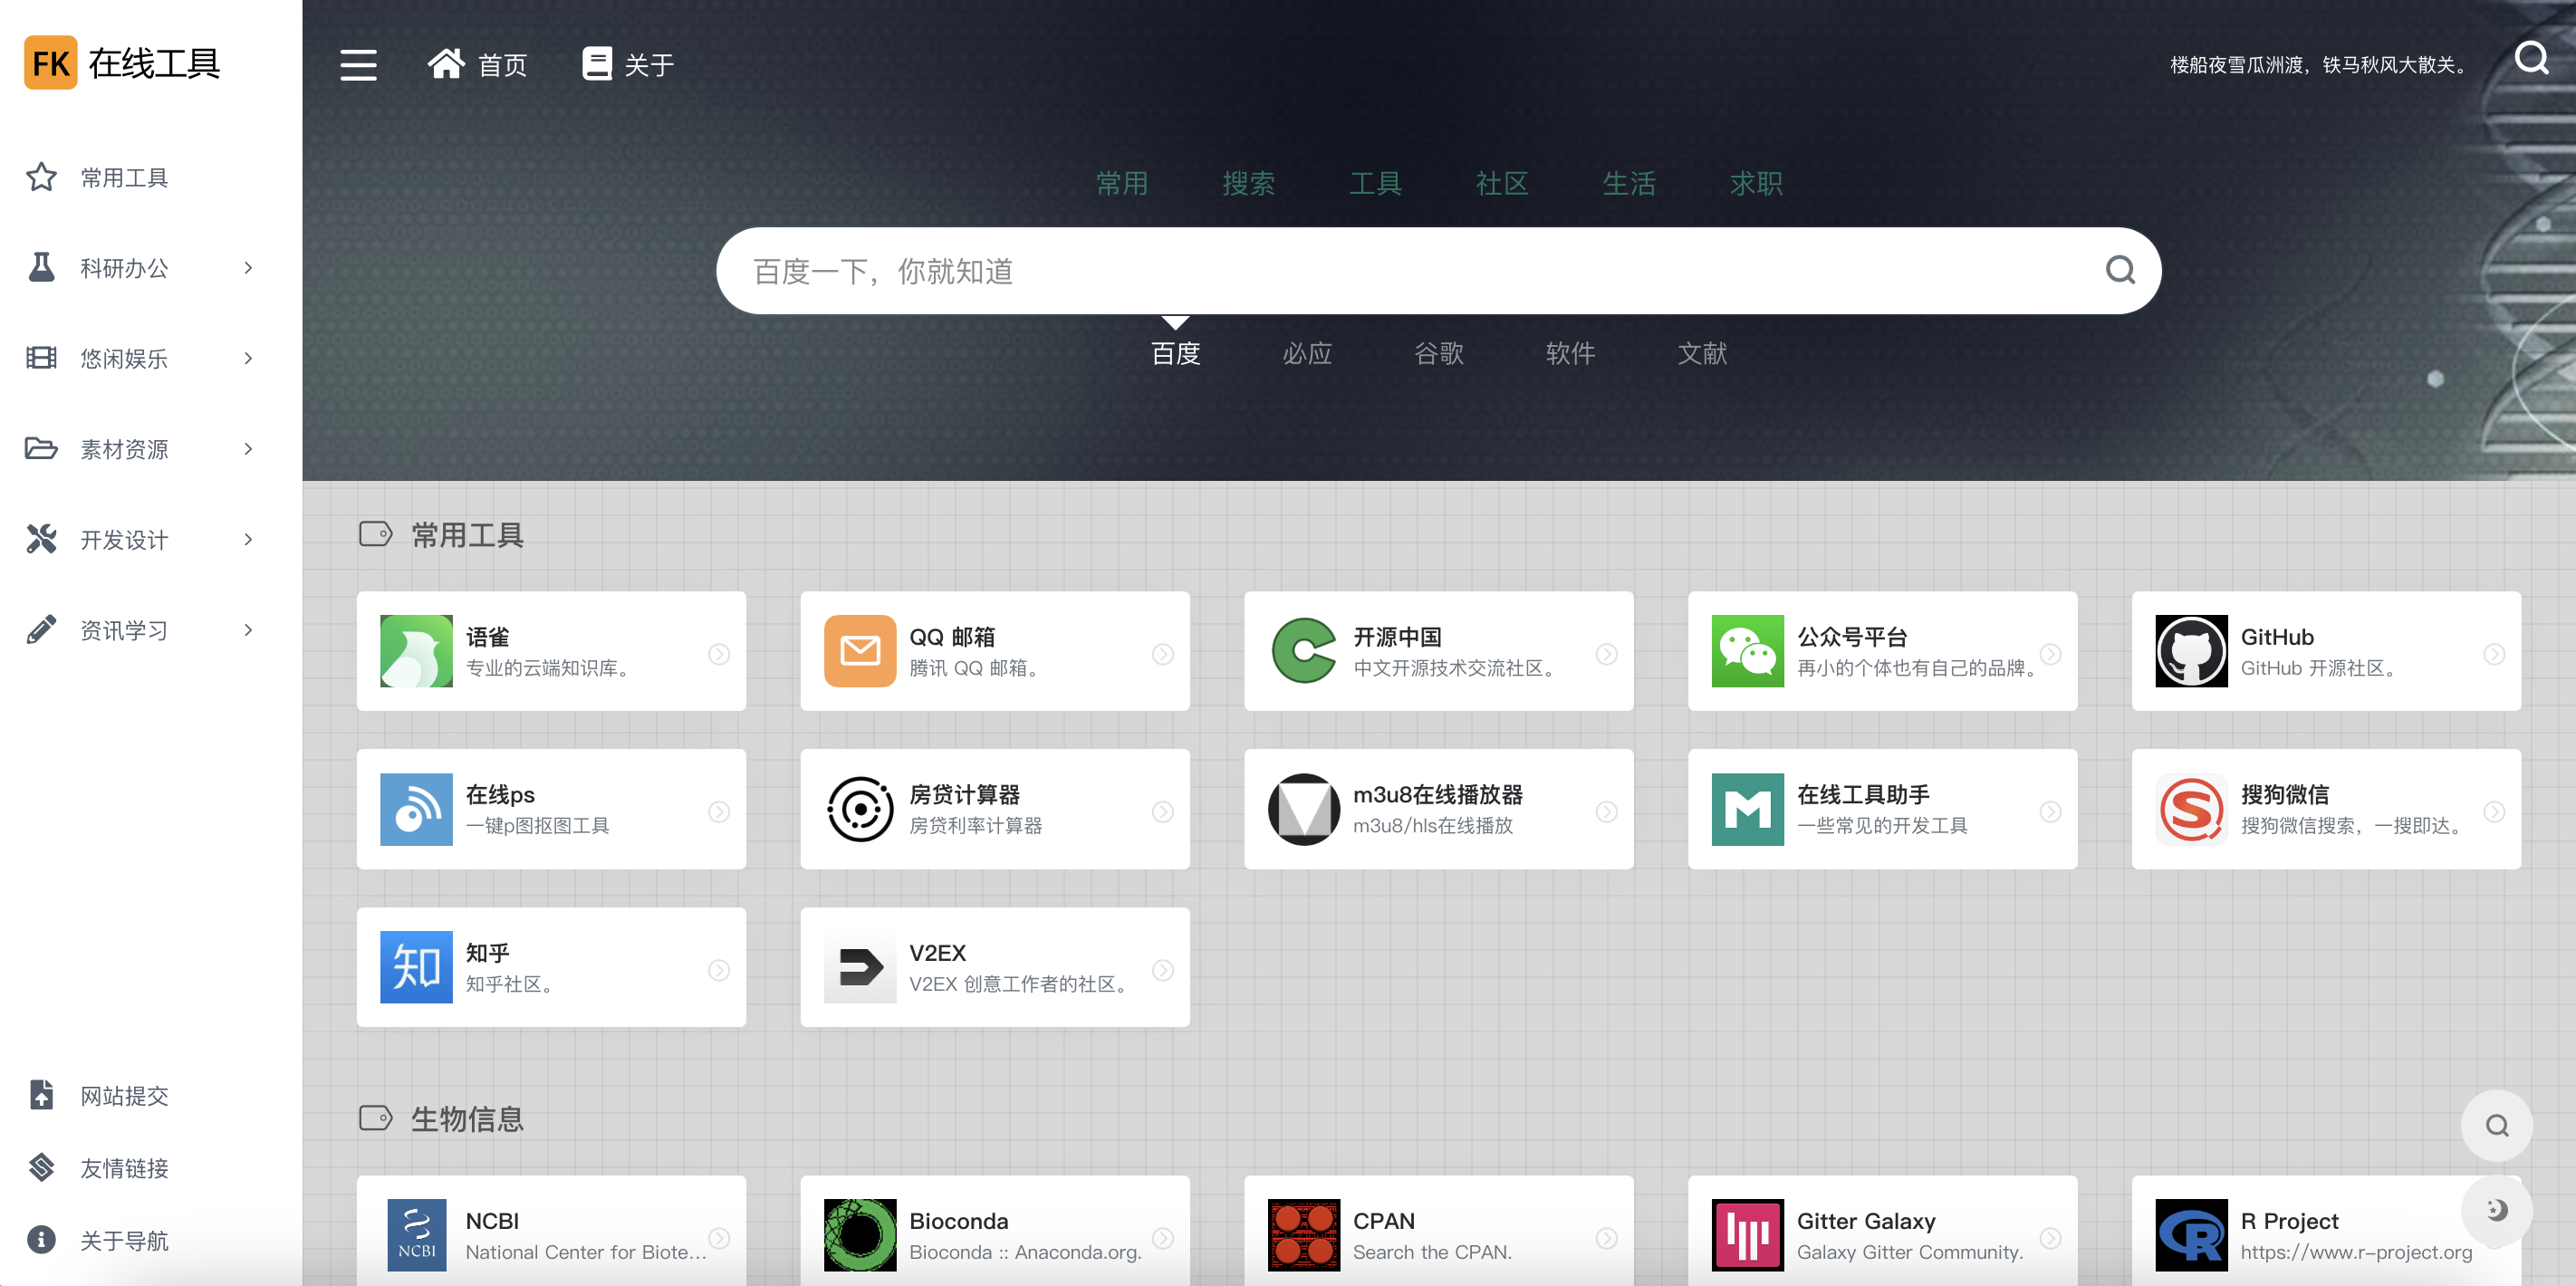The width and height of the screenshot is (2576, 1286).
Task: Click arrow on the CPAN card
Action: pos(1607,1238)
